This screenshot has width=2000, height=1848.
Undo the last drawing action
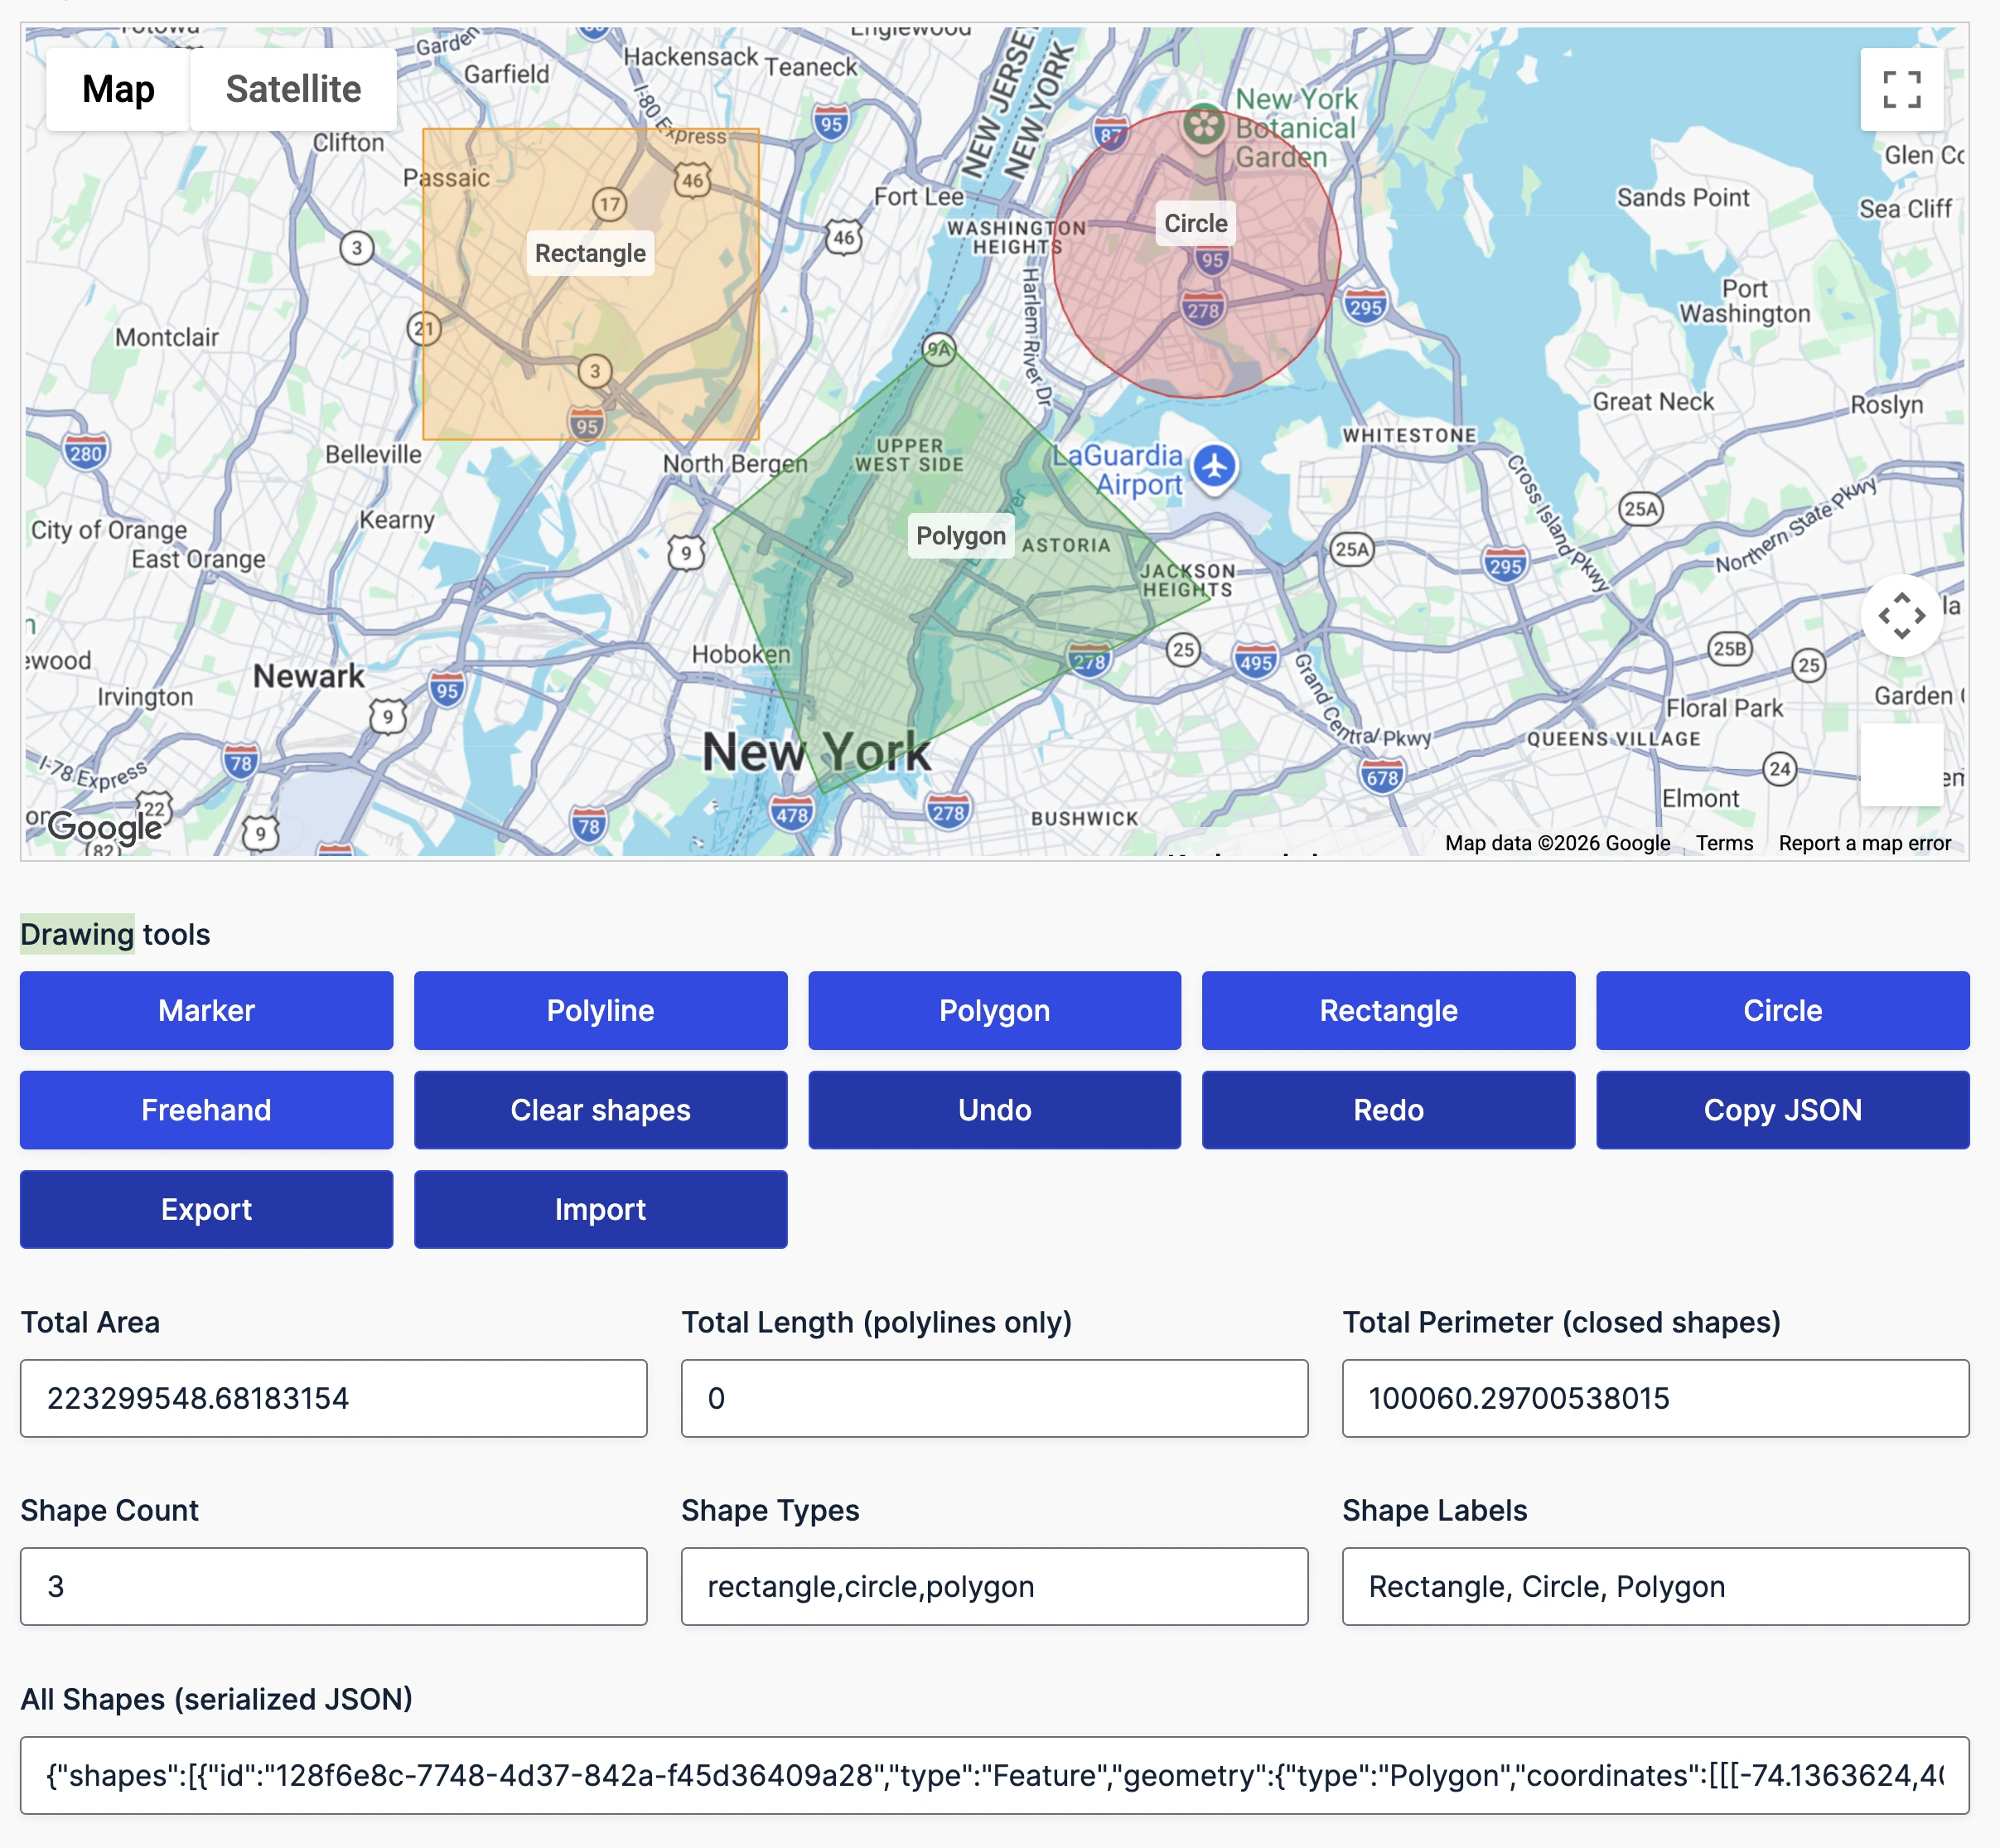tap(994, 1110)
